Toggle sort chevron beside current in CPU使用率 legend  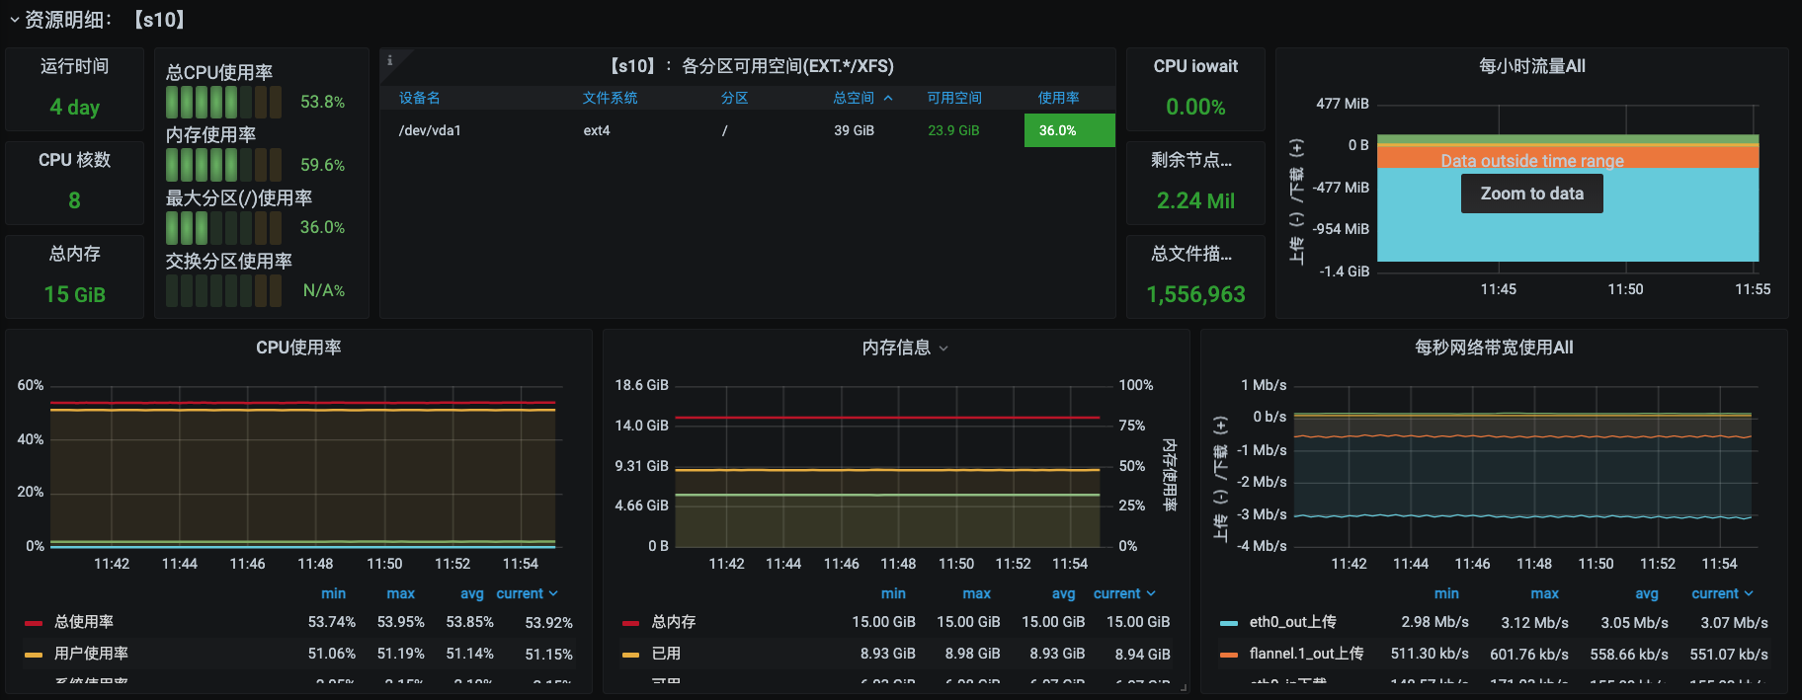[553, 593]
